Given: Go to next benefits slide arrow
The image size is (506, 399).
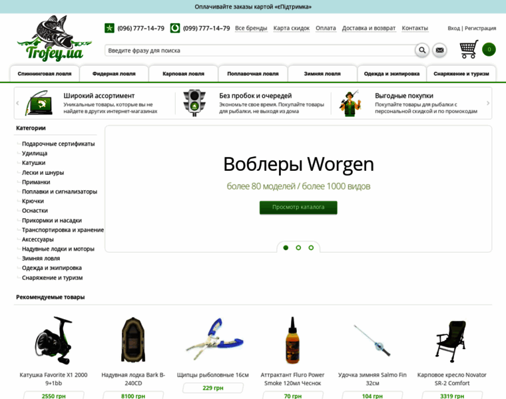Looking at the screenshot, I should 488,103.
